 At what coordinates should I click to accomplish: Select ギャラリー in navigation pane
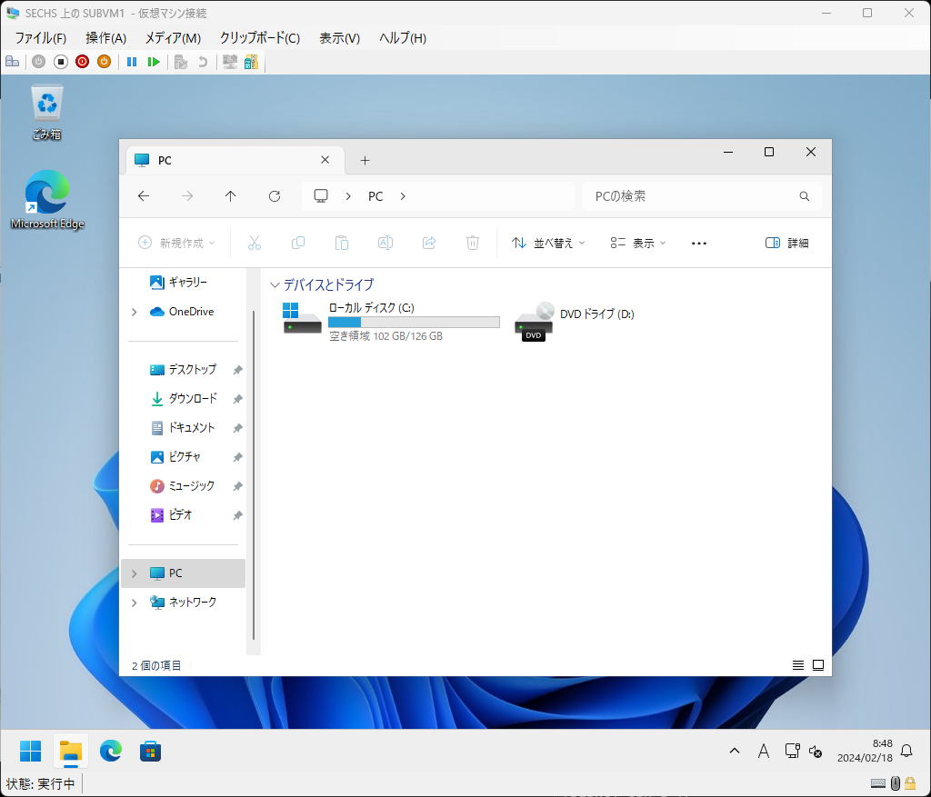point(184,283)
